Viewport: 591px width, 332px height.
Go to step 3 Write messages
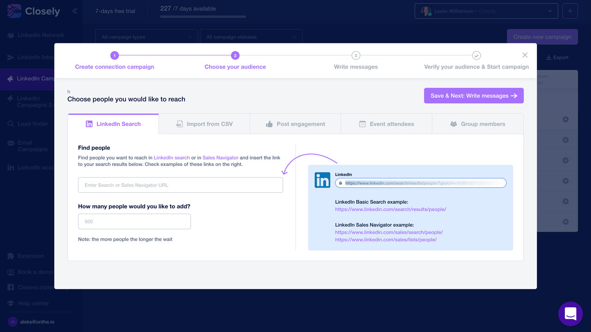tap(356, 61)
